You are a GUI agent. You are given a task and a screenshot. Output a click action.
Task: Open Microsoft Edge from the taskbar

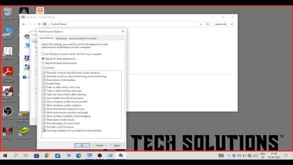coord(79,155)
